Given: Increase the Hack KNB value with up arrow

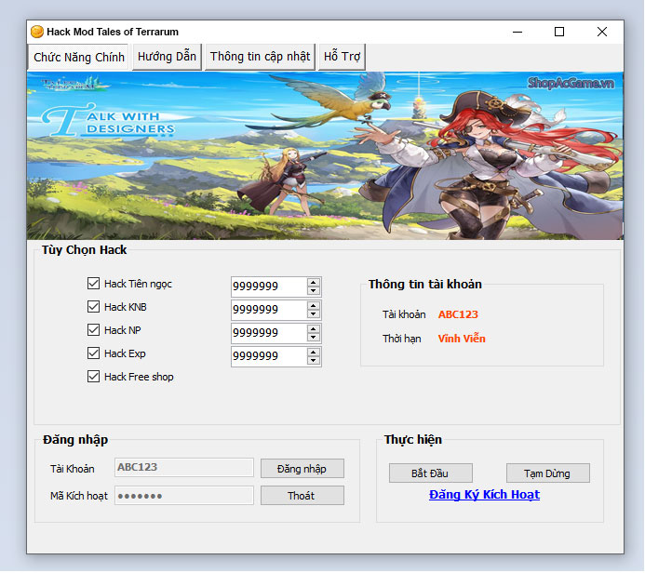Looking at the screenshot, I should [313, 306].
